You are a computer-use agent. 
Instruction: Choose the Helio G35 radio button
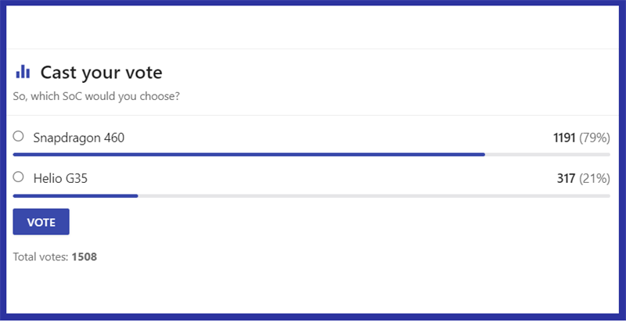(x=19, y=177)
